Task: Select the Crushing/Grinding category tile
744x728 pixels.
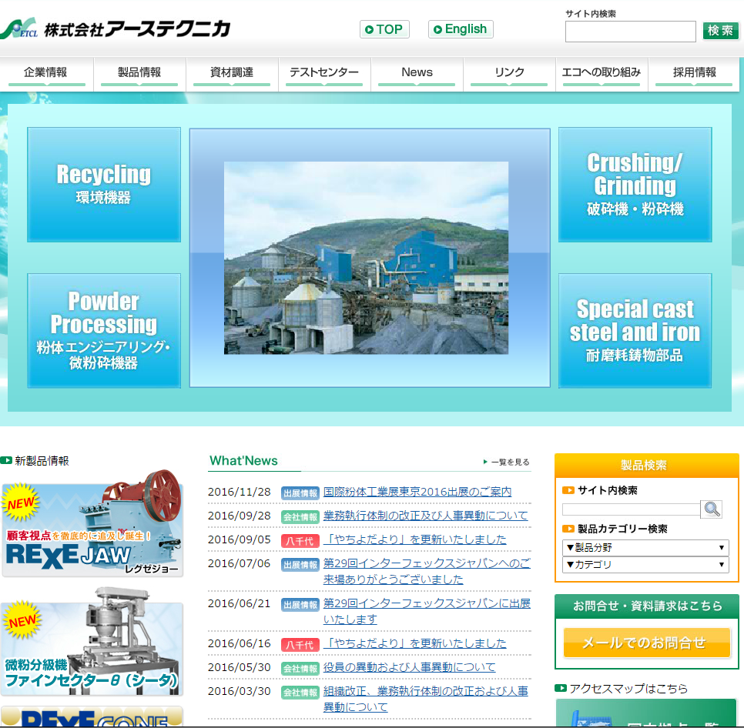Action: 635,185
